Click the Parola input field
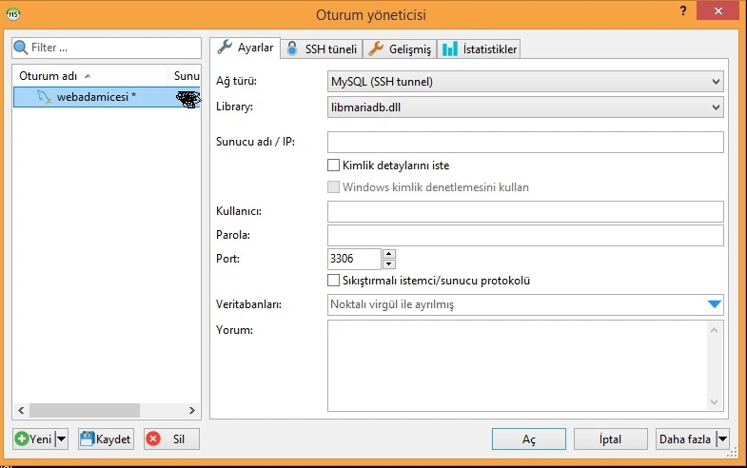The image size is (747, 468). point(525,235)
